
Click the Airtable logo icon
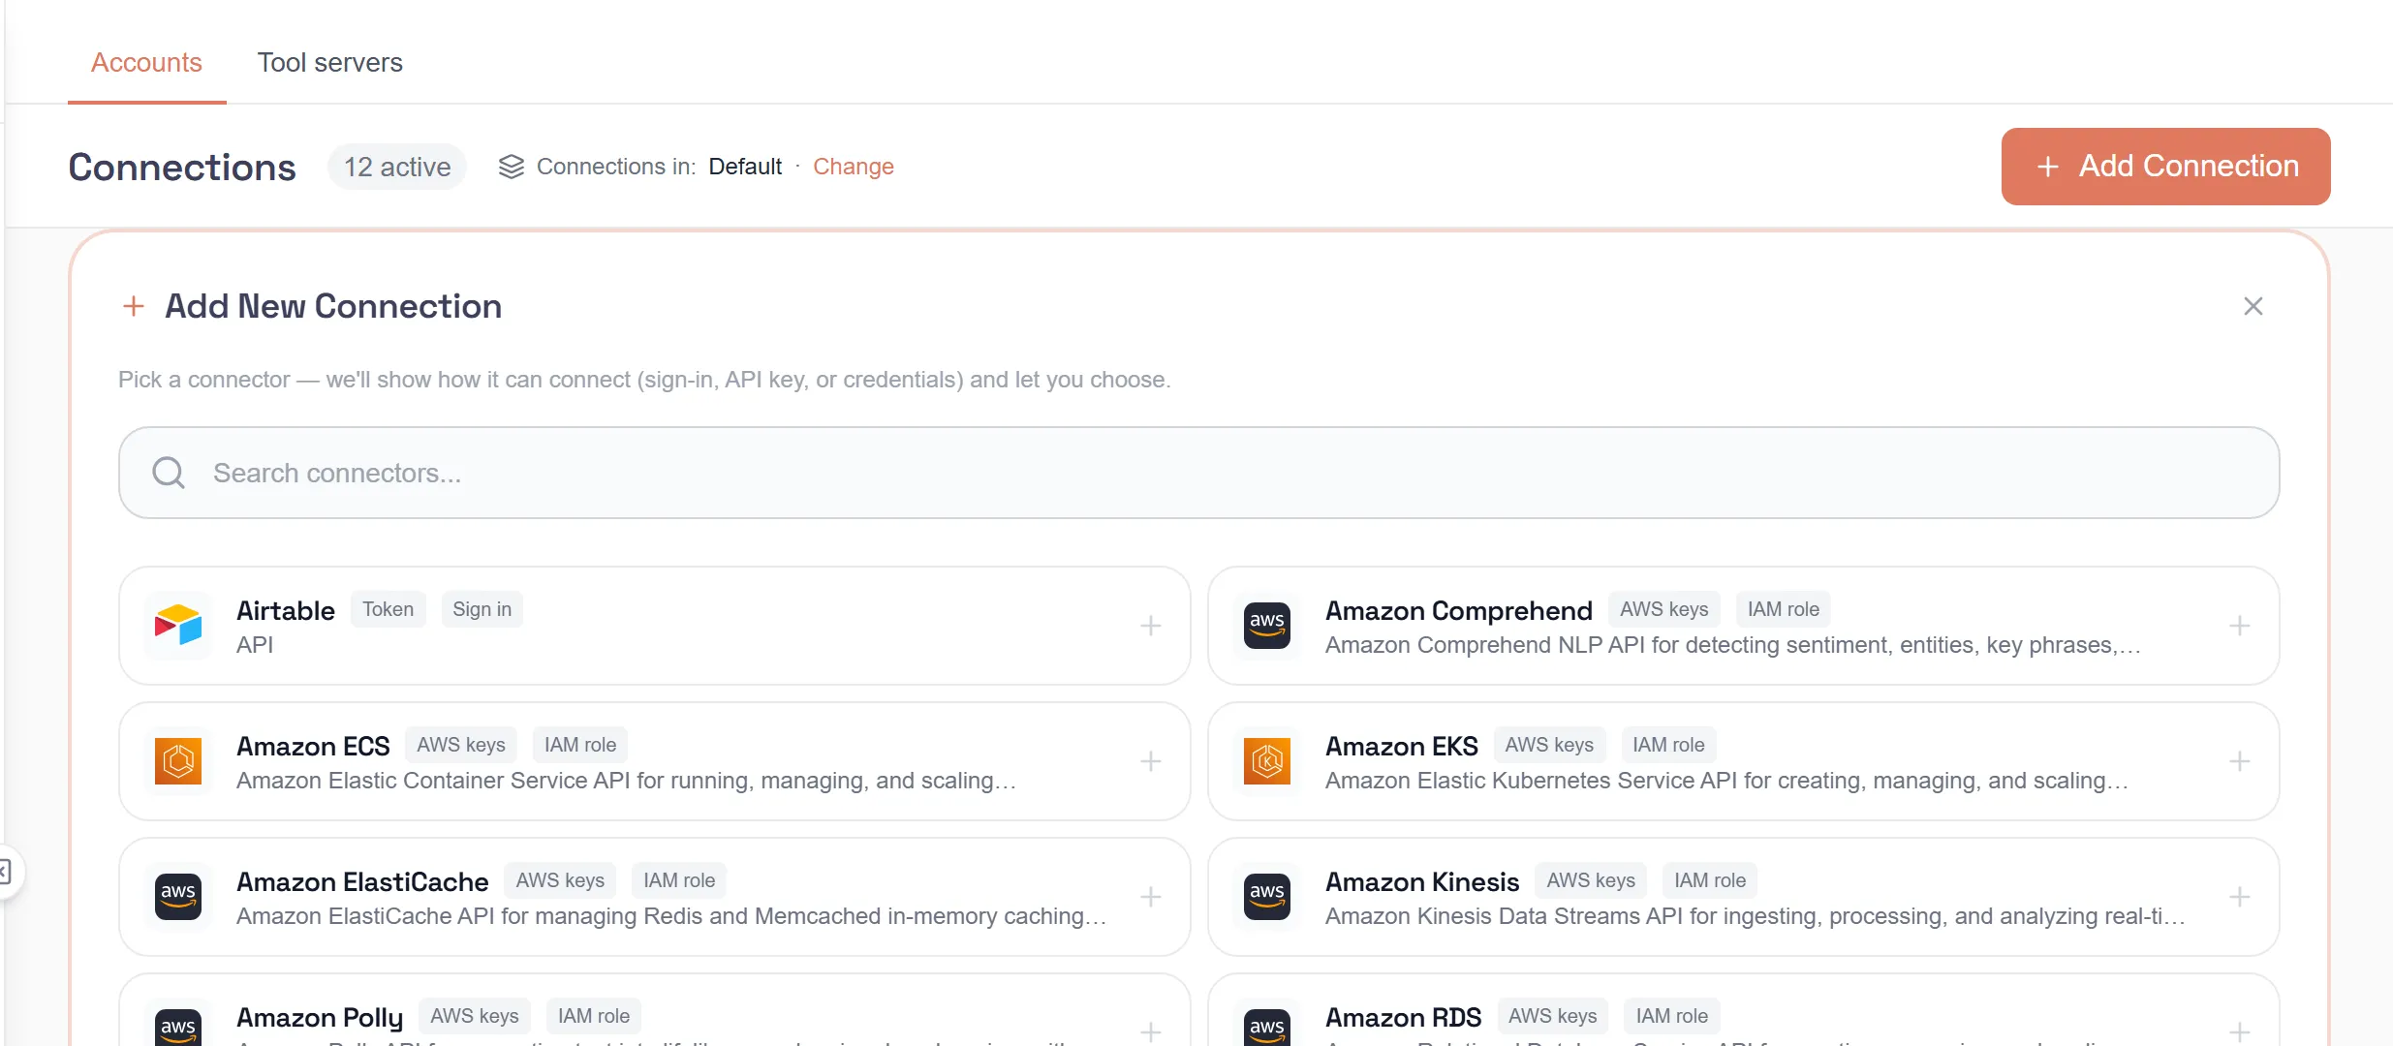(178, 626)
